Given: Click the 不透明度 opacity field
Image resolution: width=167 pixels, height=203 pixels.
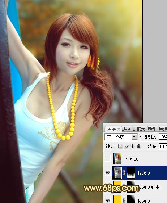Looking at the screenshot, I should pos(163,137).
